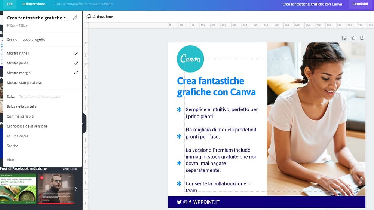This screenshot has width=374, height=210.
Task: Select the Facebook icon in footer
Action: (x=190, y=202)
